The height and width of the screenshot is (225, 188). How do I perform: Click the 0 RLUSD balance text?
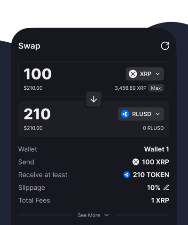[x=153, y=128]
